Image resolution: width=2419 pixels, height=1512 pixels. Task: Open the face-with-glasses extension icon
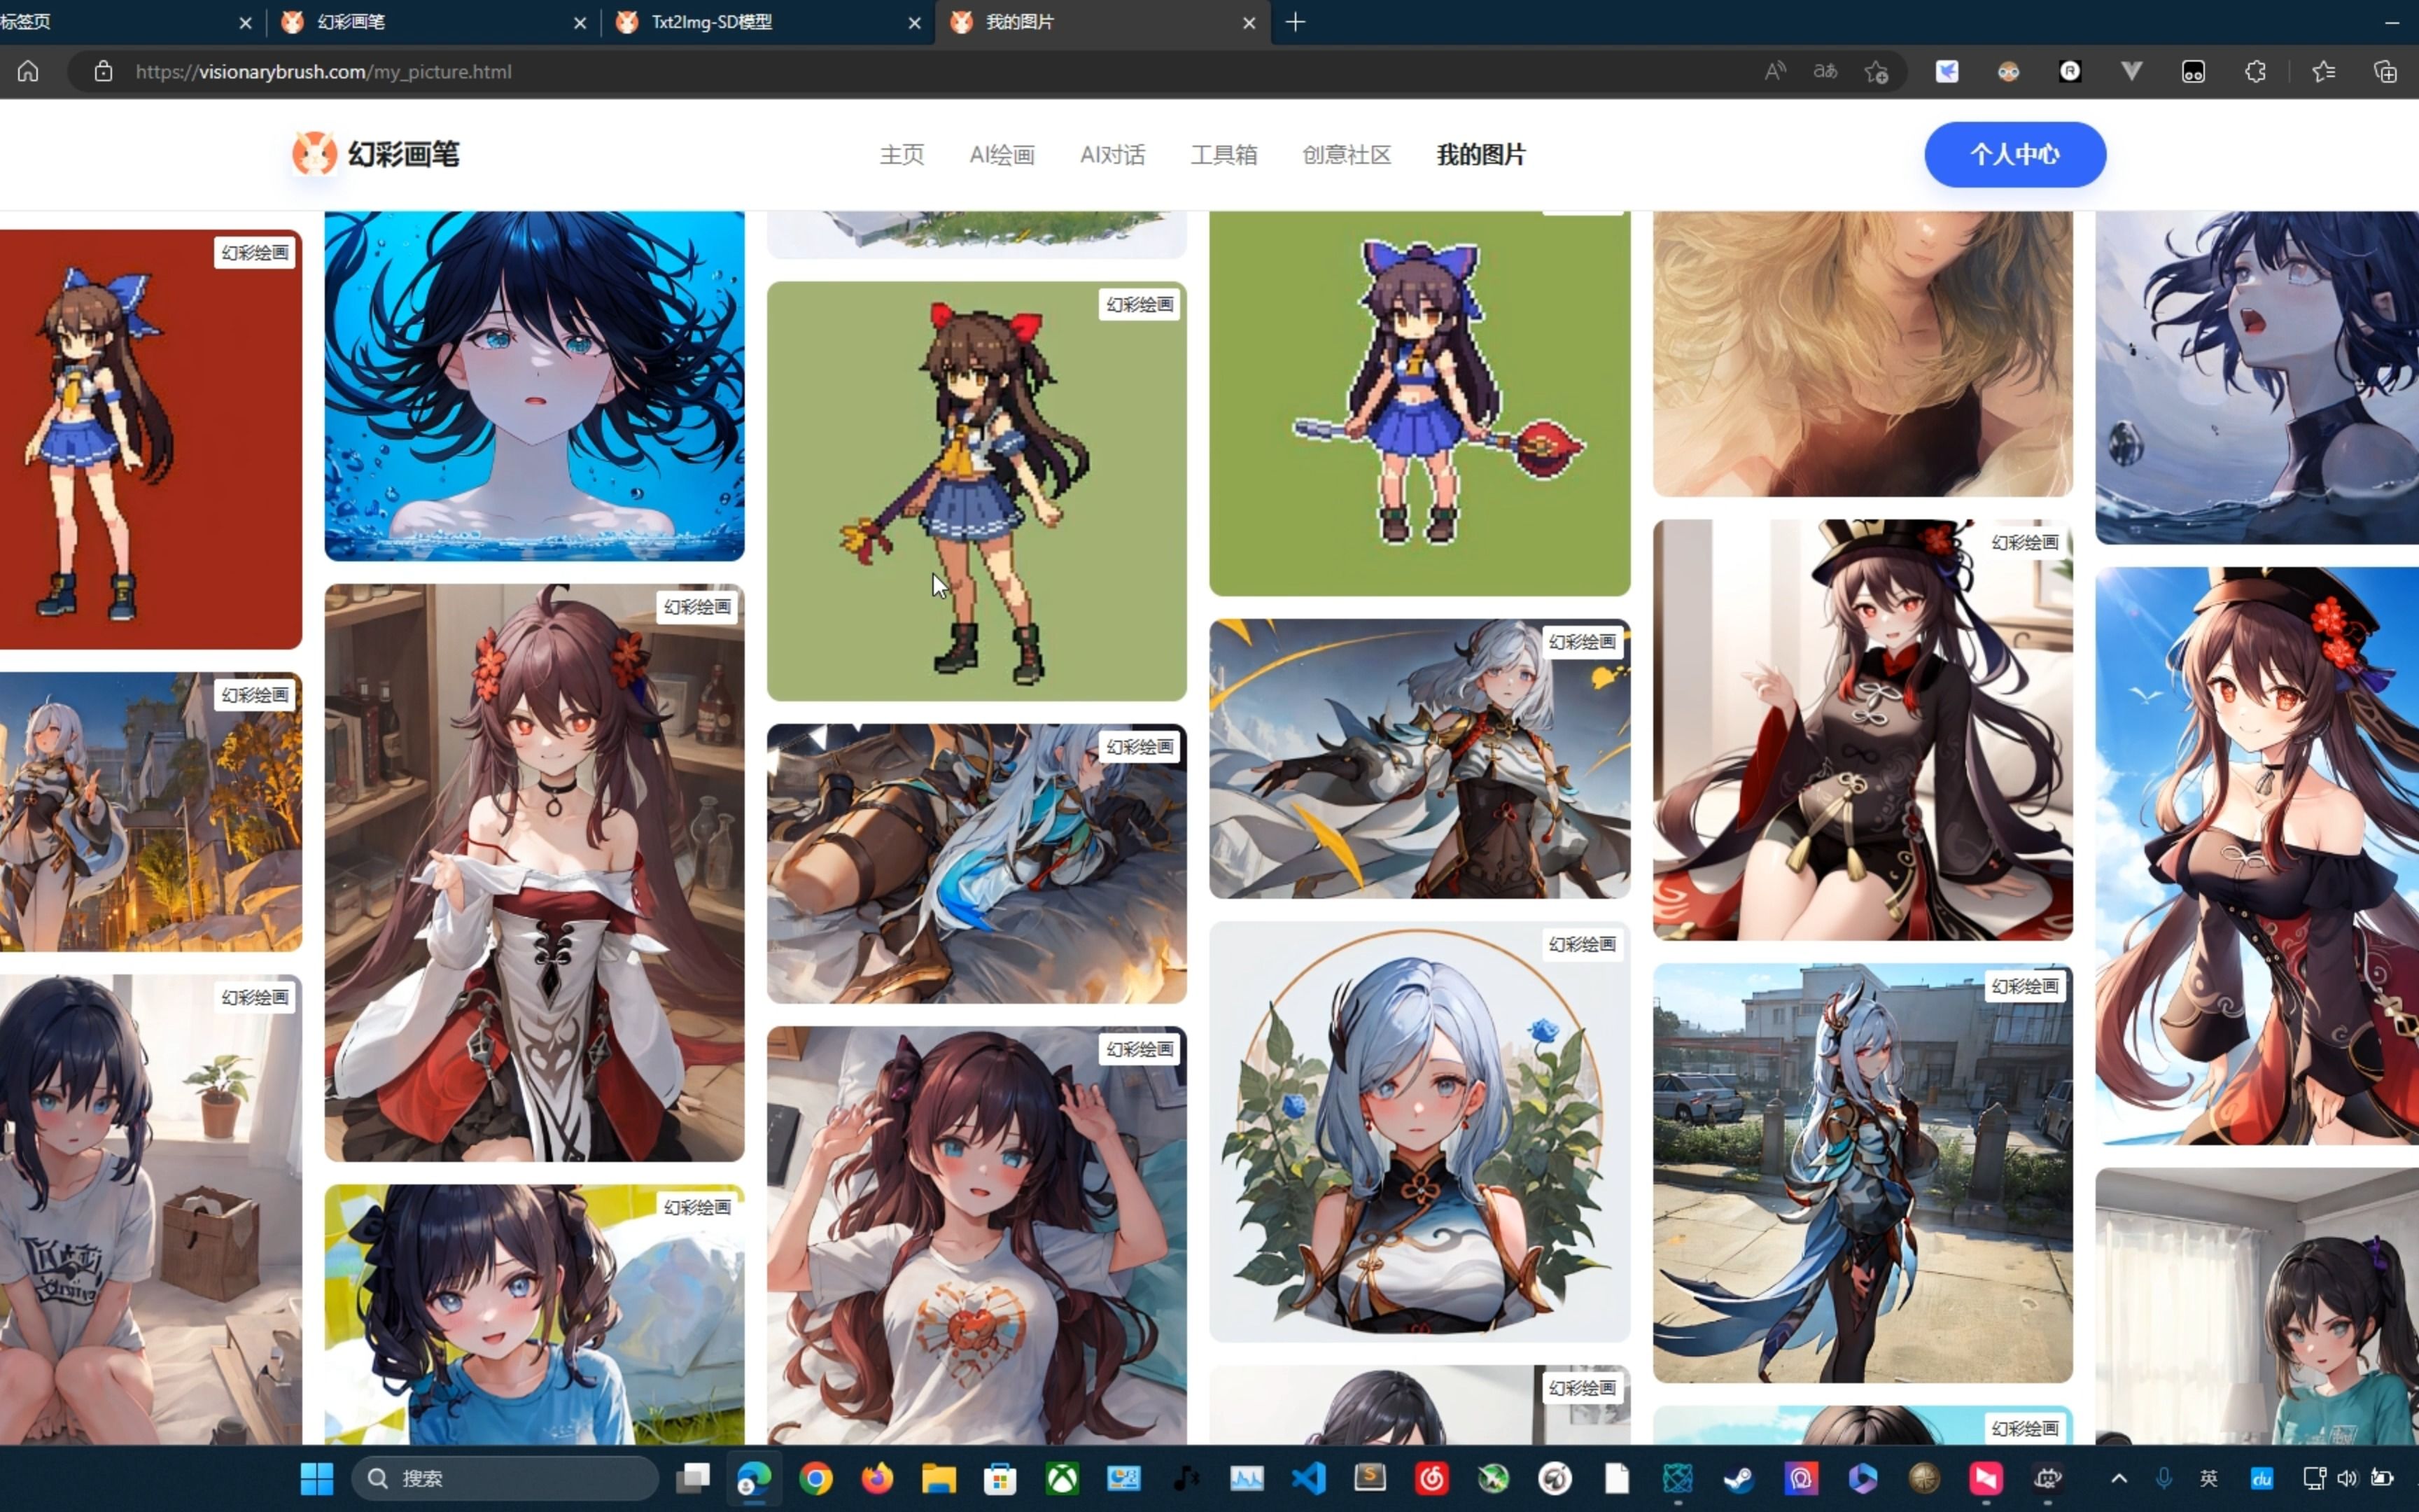[2008, 71]
